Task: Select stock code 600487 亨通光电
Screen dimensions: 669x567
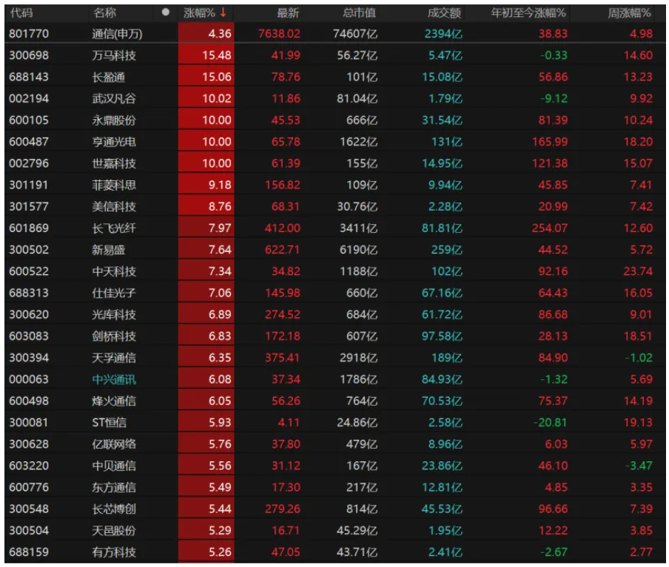Action: point(30,142)
